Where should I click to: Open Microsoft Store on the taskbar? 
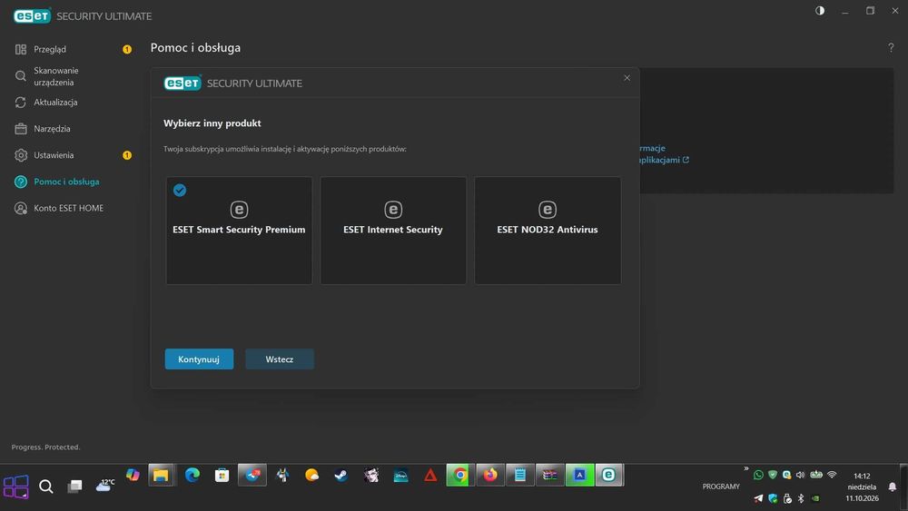pos(222,475)
